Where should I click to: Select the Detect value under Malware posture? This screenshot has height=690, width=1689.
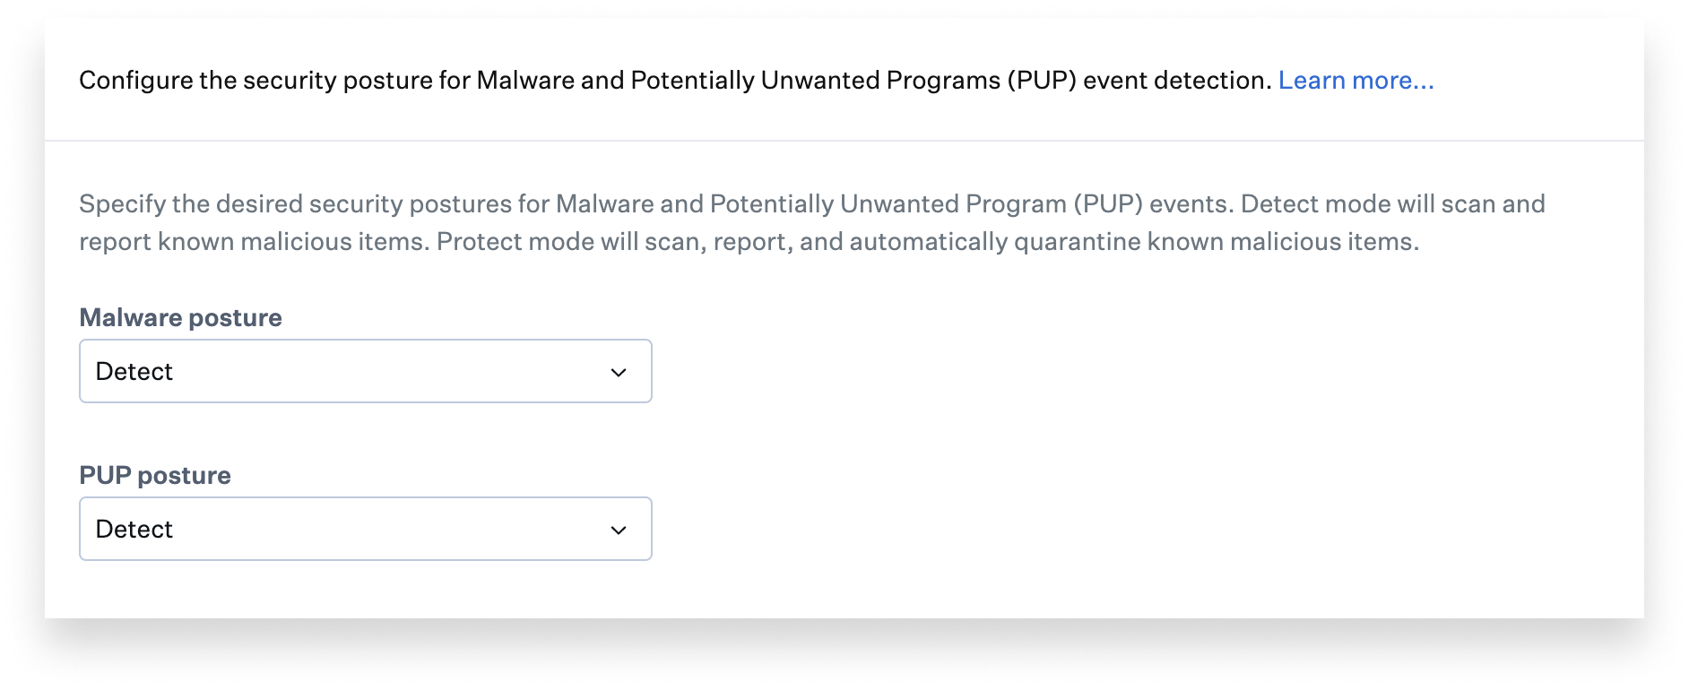pos(134,371)
